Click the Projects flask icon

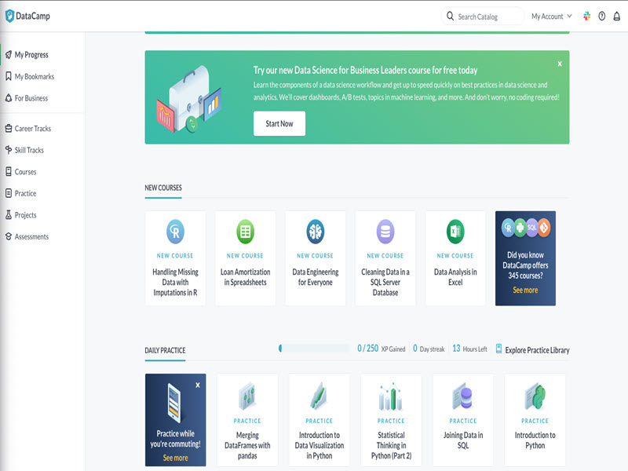point(9,214)
